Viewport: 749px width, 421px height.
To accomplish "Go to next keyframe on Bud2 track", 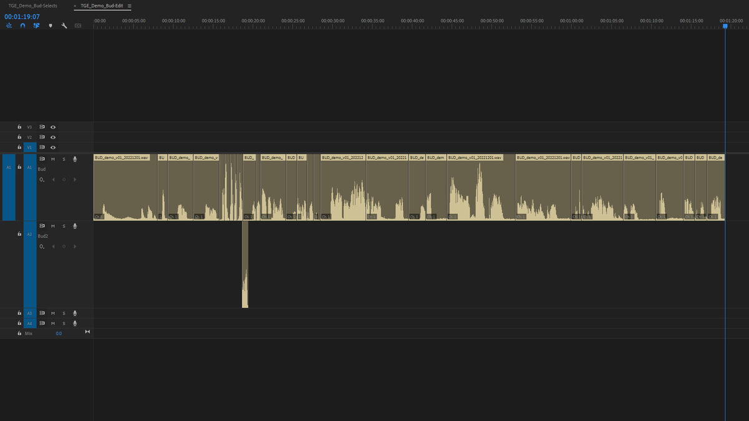I will click(x=75, y=246).
